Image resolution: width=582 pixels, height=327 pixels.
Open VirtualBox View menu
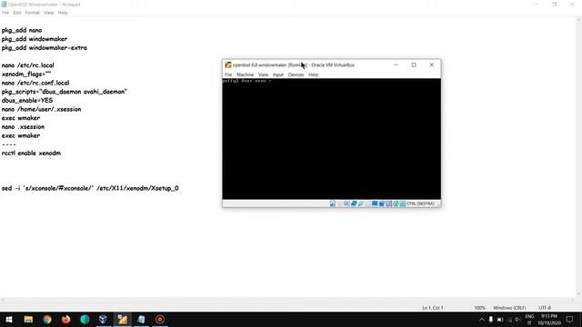pos(263,74)
